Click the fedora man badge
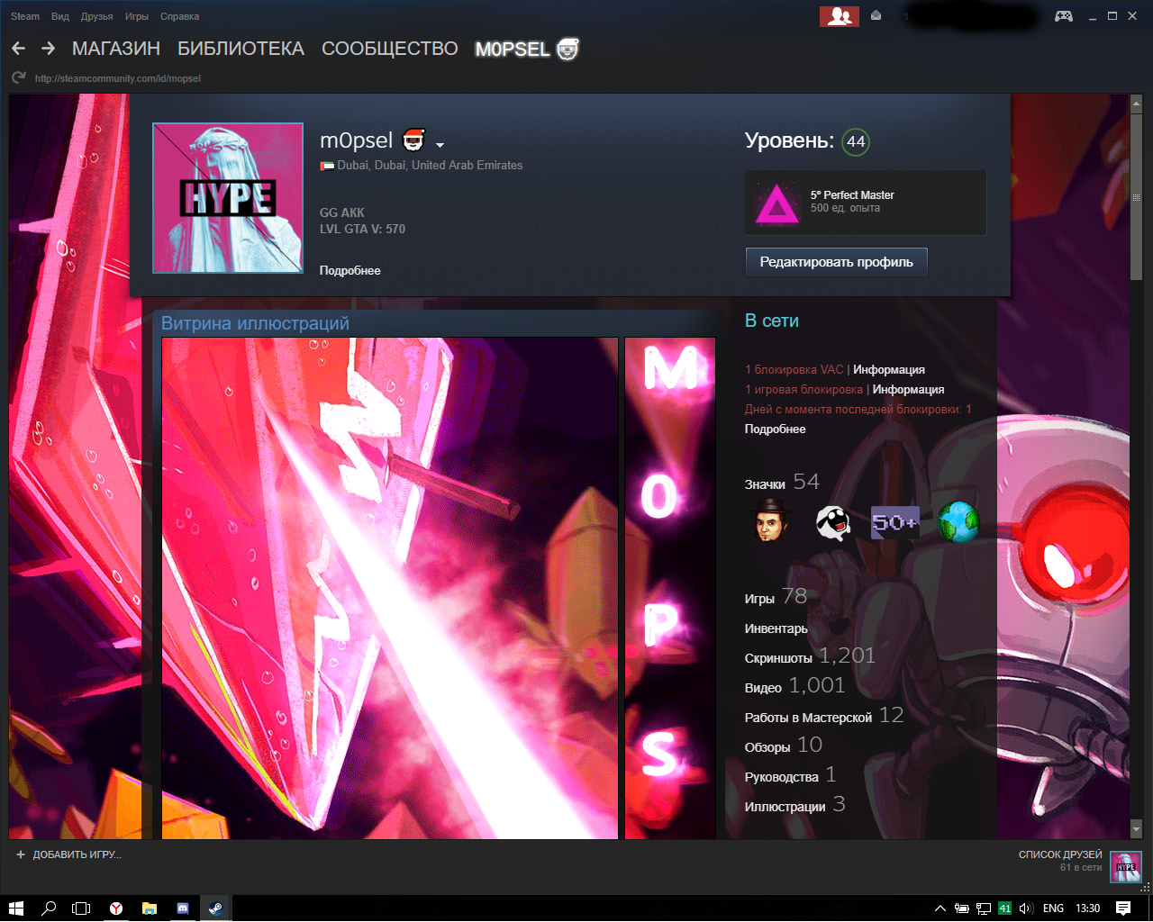 (x=770, y=521)
